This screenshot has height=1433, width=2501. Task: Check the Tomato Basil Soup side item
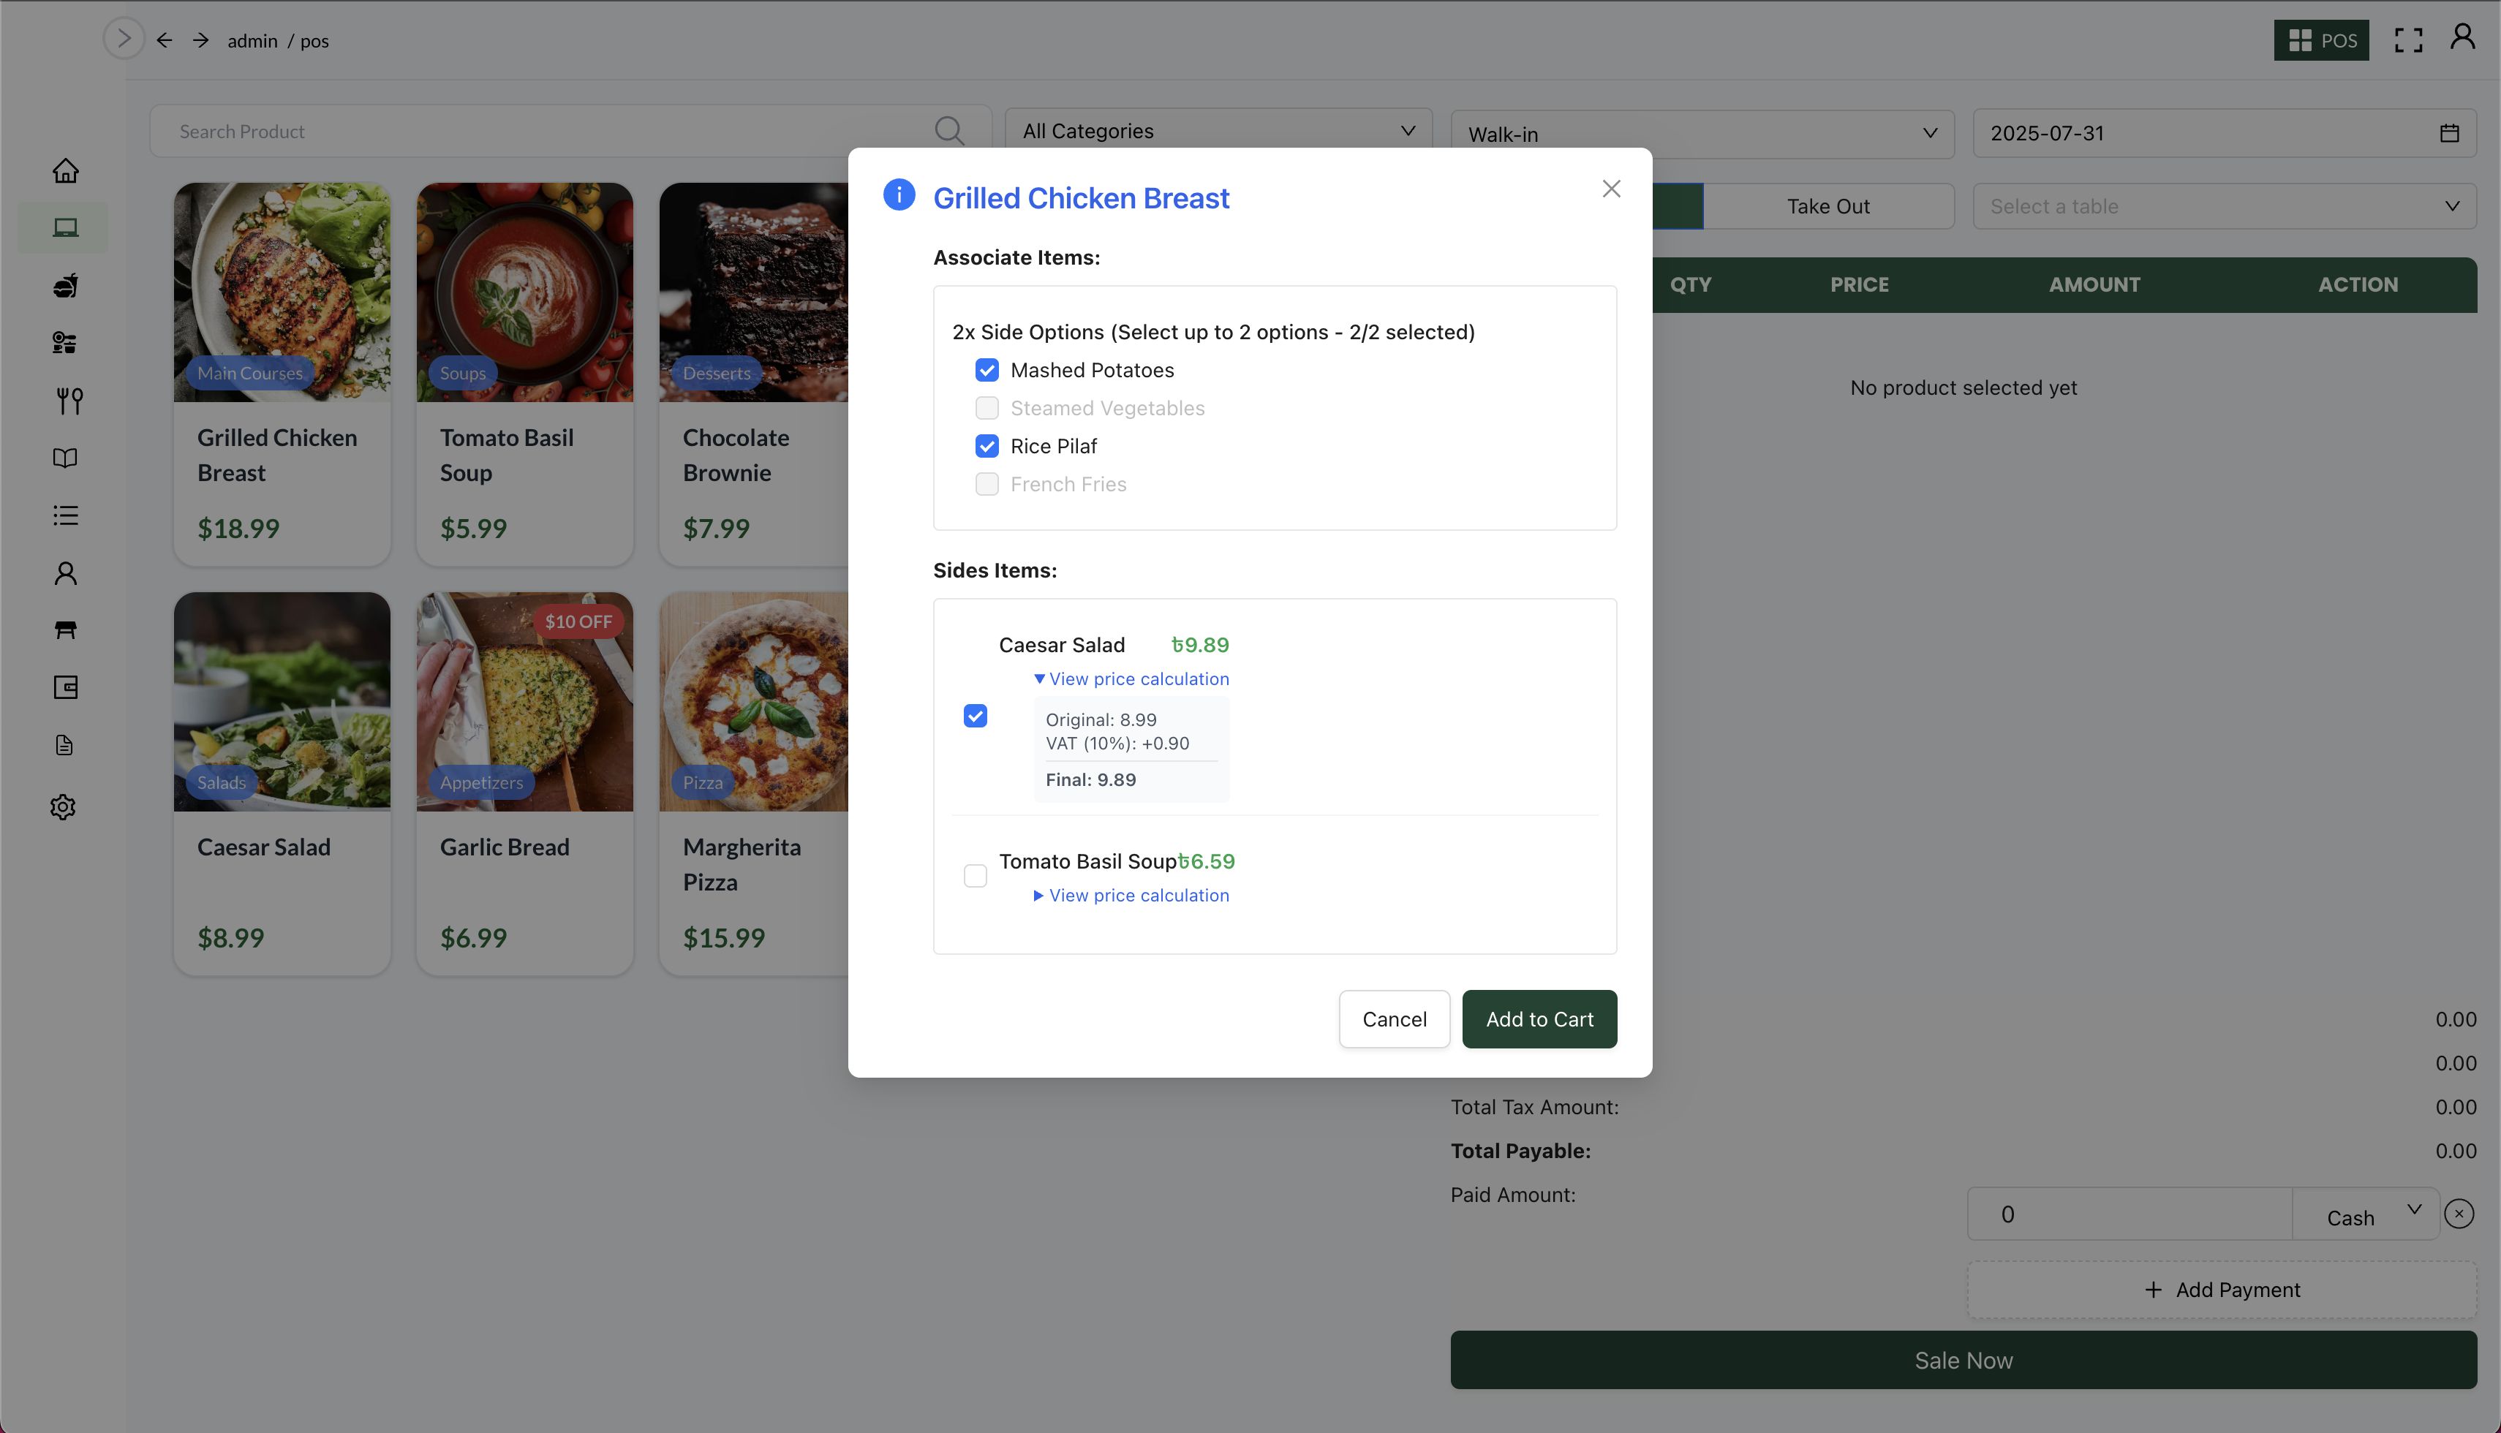974,876
